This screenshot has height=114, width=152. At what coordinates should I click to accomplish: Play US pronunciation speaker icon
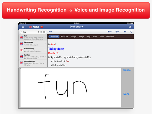point(117,32)
